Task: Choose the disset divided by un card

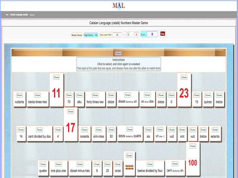Action: point(128,95)
